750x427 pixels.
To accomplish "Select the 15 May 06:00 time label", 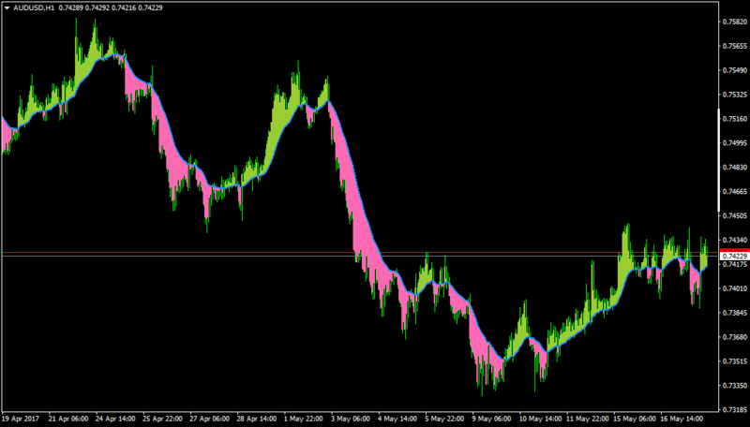I will click(634, 419).
